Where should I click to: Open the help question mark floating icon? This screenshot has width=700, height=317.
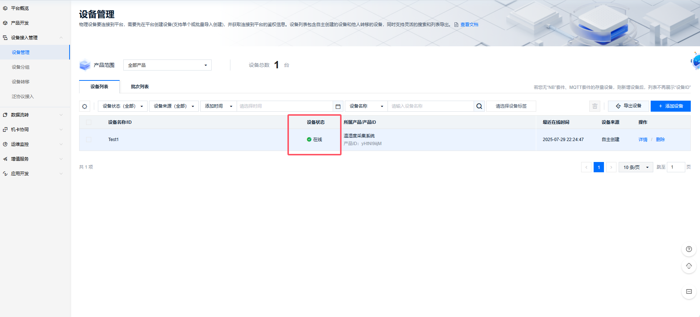point(689,249)
